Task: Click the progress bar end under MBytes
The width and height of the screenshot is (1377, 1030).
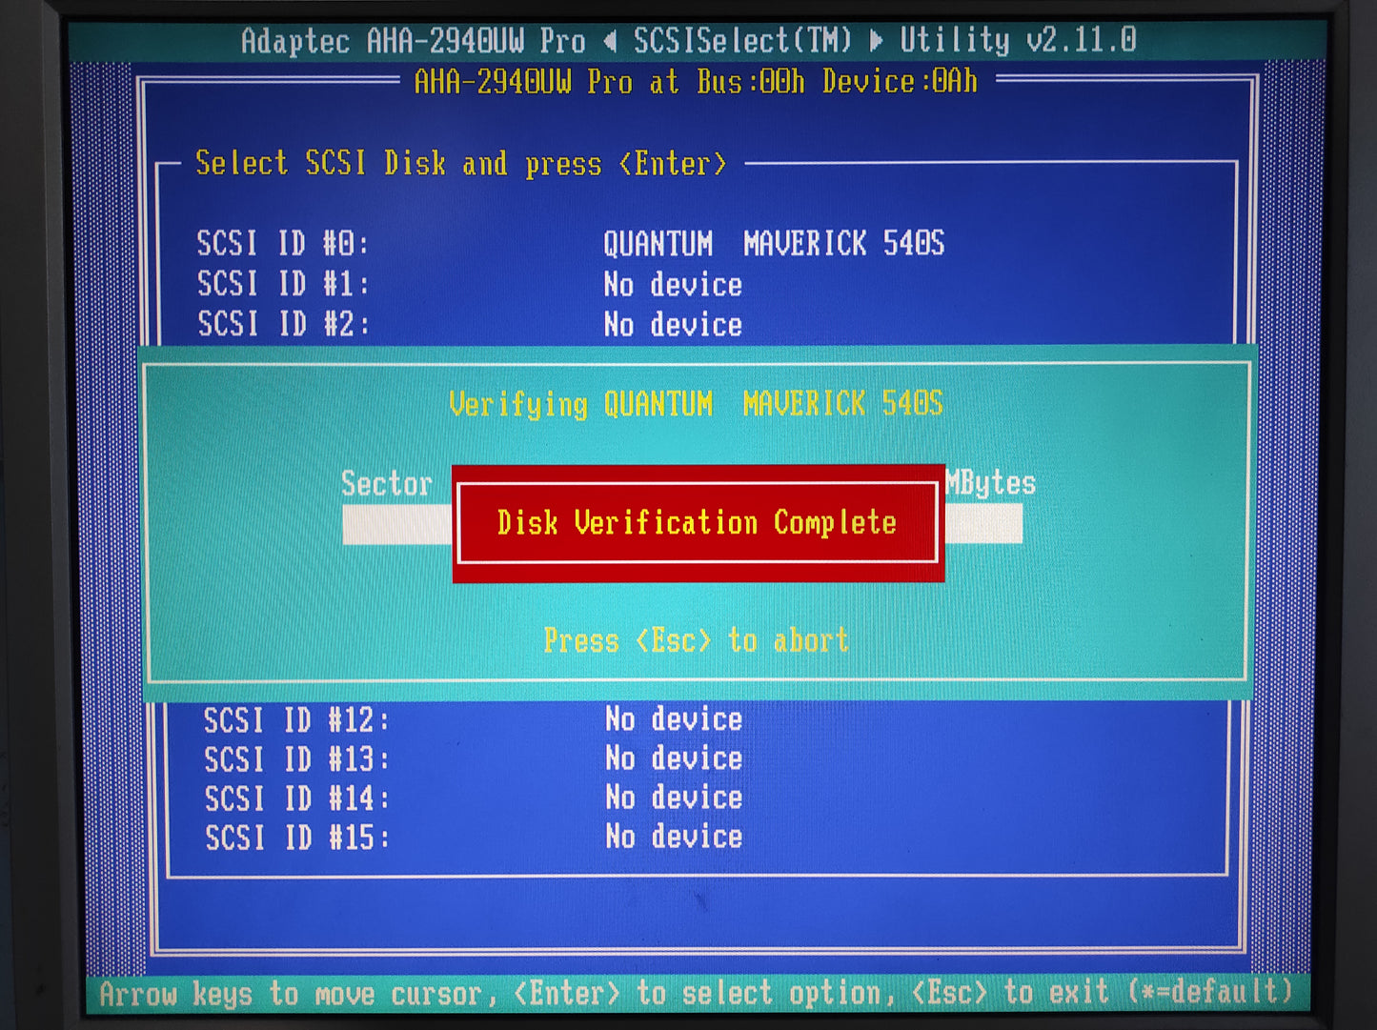Action: point(983,524)
